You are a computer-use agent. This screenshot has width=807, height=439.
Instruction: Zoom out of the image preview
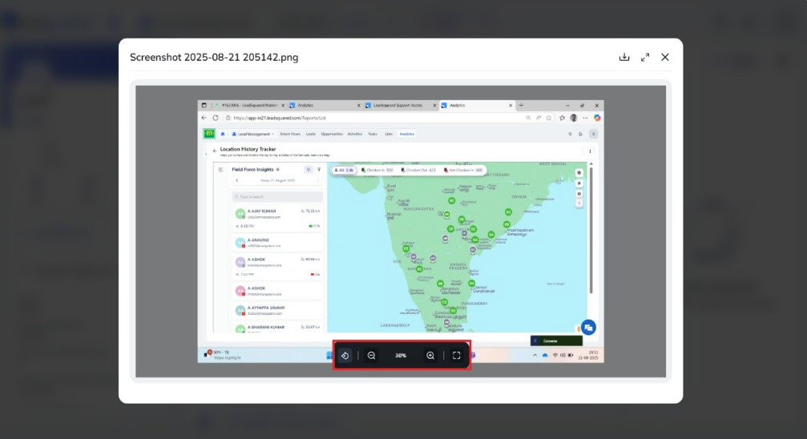[x=372, y=355]
